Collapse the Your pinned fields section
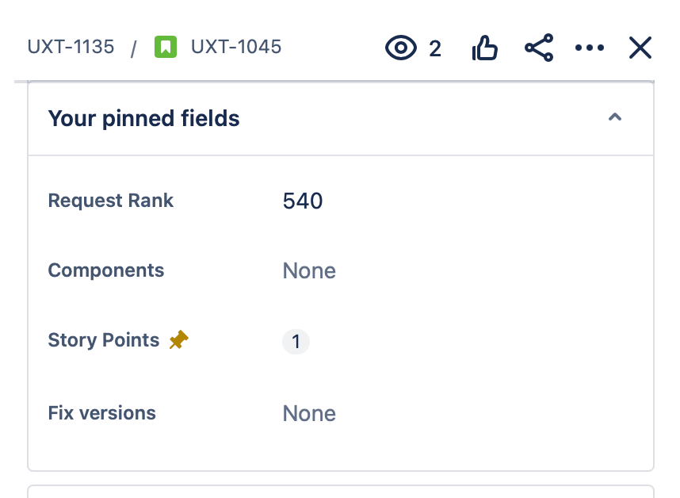The height and width of the screenshot is (498, 680). pos(614,118)
